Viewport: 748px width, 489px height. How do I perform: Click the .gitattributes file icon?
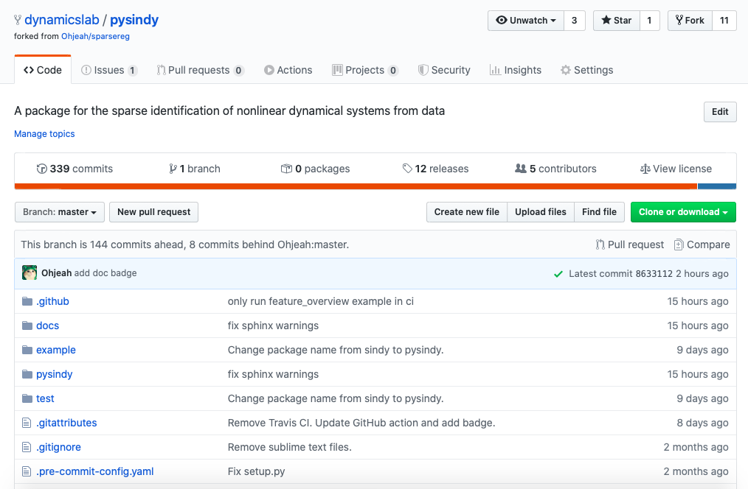[27, 423]
